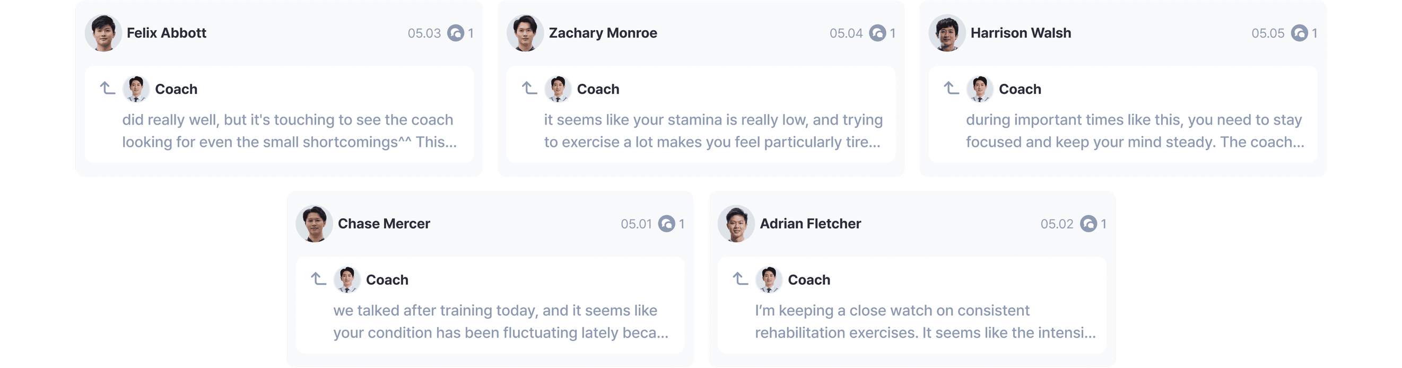
Task: Click the reply arrow in Chase Mercer's card
Action: (x=318, y=279)
